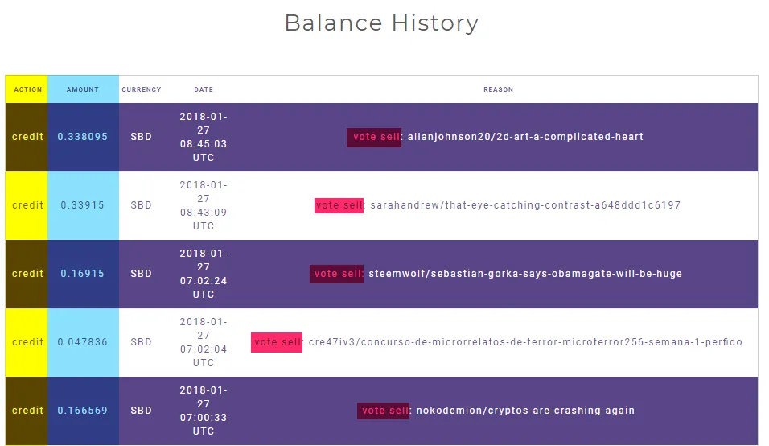Open nokodemion/cryptos-are-crashing-again link
The height and width of the screenshot is (446, 769).
[x=525, y=411]
